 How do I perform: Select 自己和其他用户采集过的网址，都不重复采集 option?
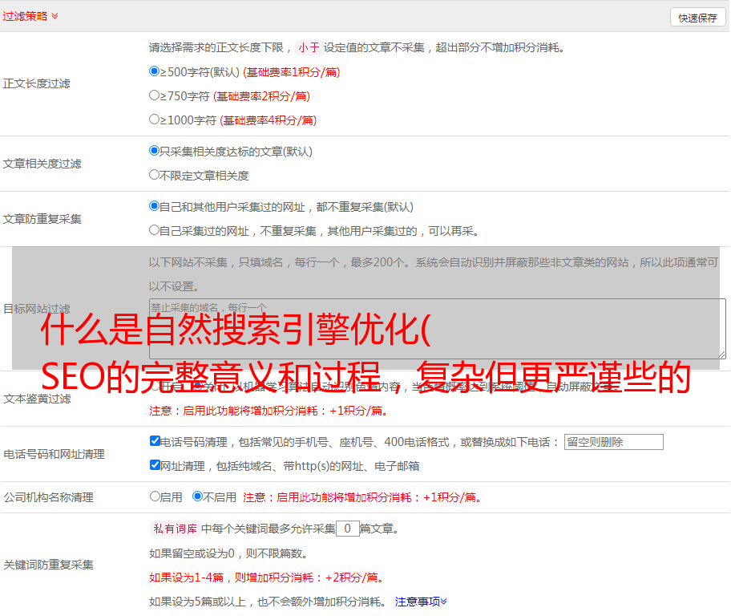154,206
